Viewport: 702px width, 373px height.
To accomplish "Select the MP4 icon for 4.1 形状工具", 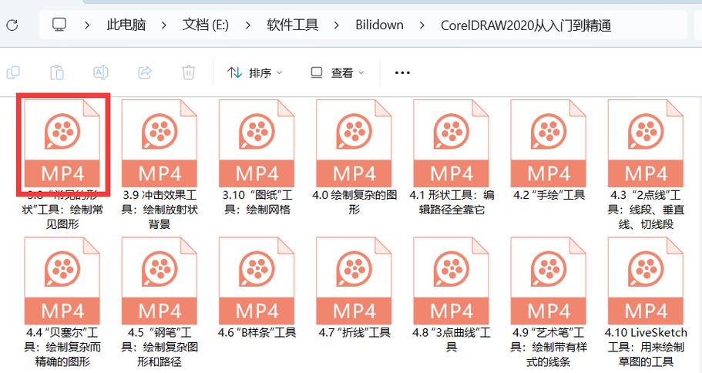I will [452, 143].
